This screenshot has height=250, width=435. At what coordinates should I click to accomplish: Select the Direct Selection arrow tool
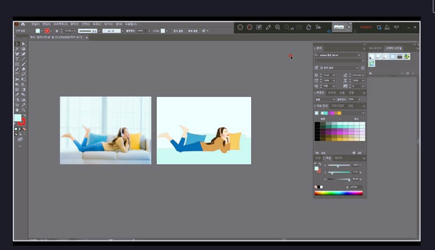pos(24,44)
